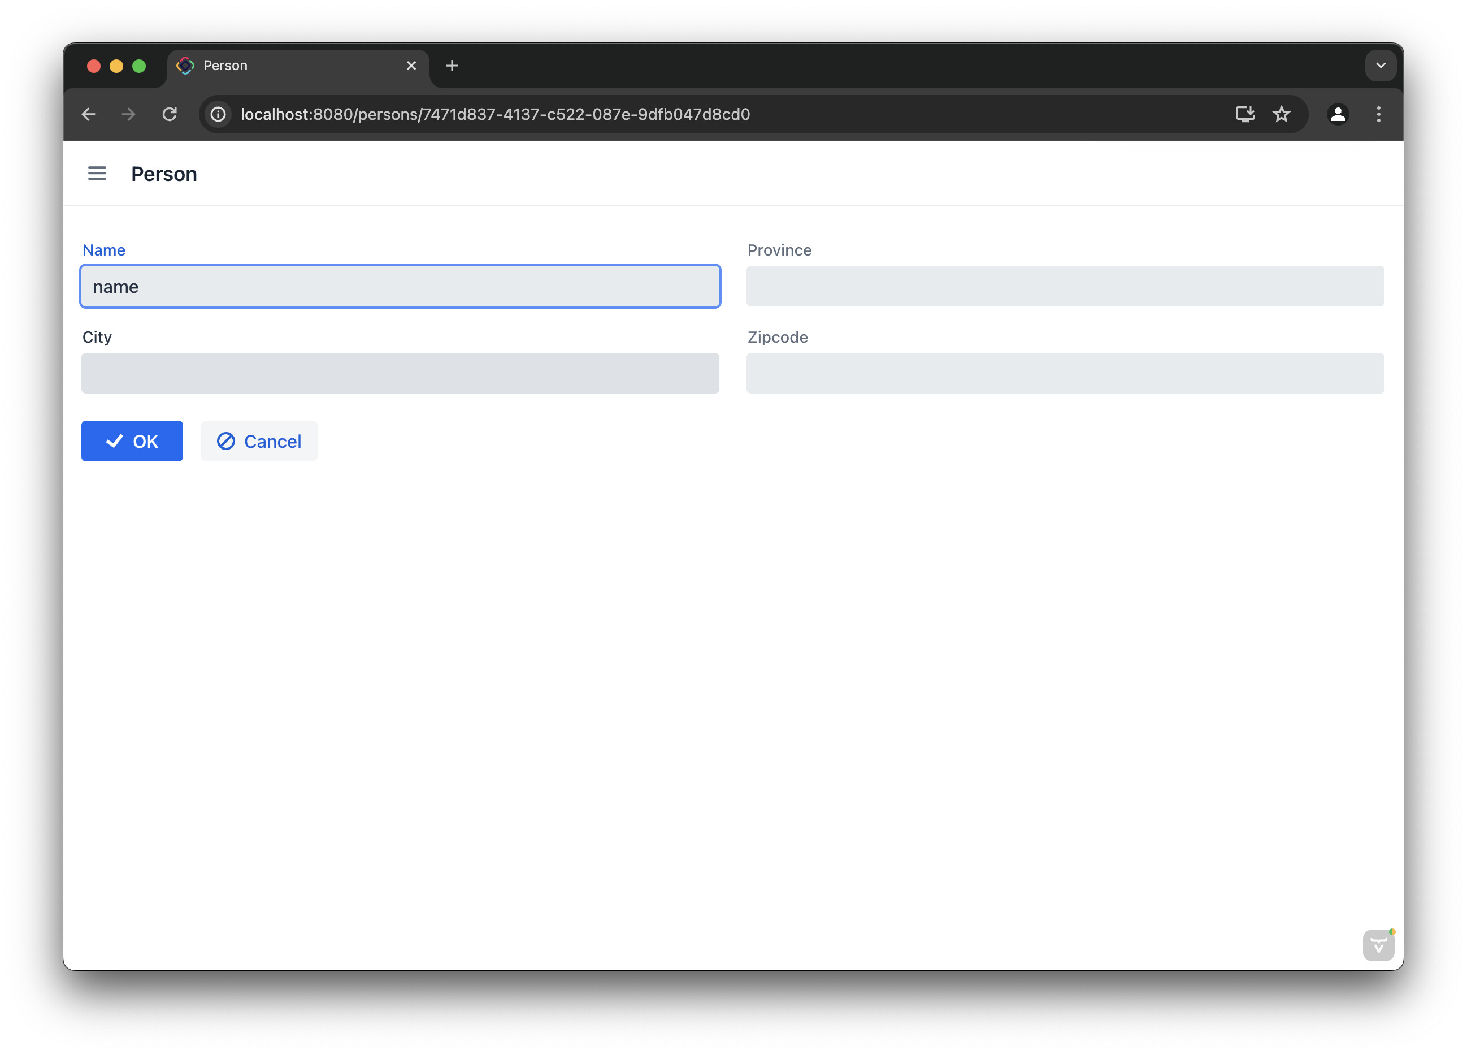The image size is (1467, 1054).
Task: Maximize window with green button
Action: tap(139, 66)
